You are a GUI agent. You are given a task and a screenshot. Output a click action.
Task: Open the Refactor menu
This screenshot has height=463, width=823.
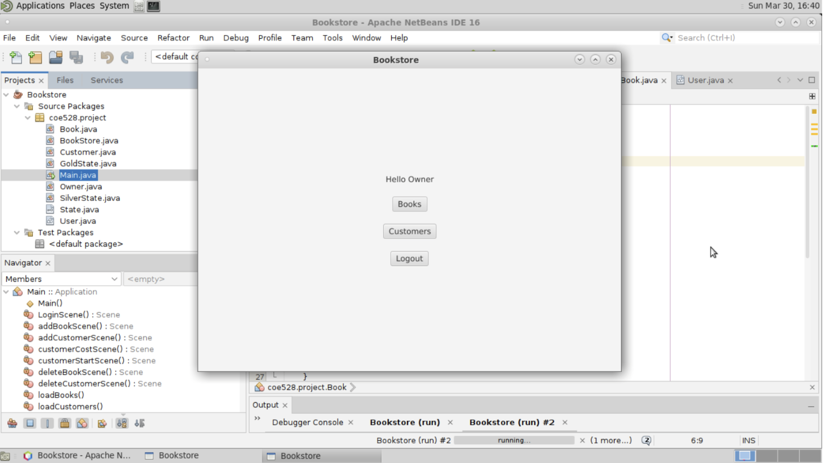coord(173,38)
